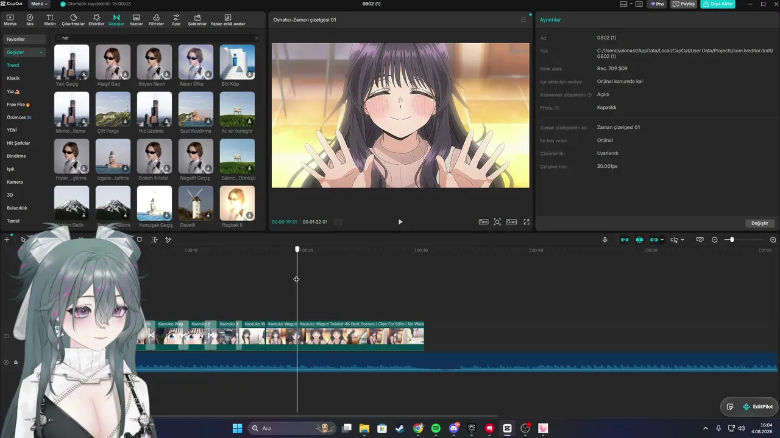Click the Dışa Aktar export button
The width and height of the screenshot is (780, 438).
718,4
